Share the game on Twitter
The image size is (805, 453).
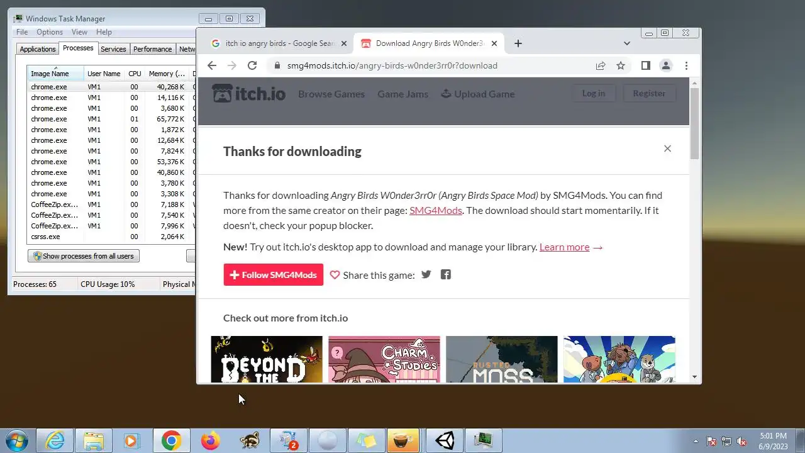426,274
